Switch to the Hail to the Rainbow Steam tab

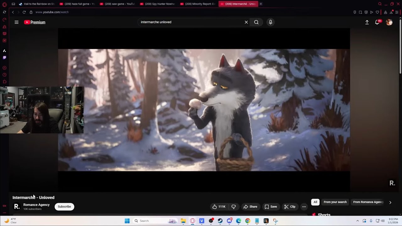coord(37,4)
